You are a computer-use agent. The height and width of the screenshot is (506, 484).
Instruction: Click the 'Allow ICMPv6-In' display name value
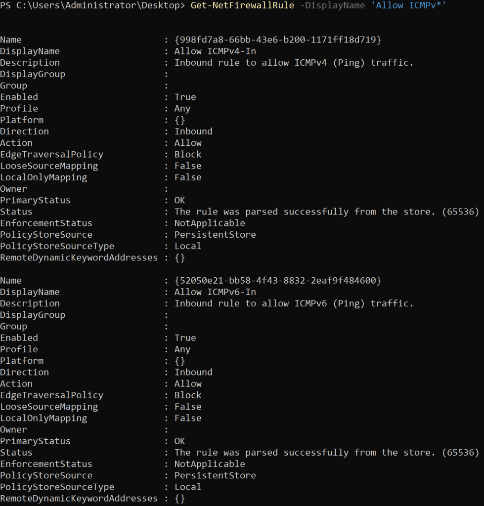click(216, 292)
